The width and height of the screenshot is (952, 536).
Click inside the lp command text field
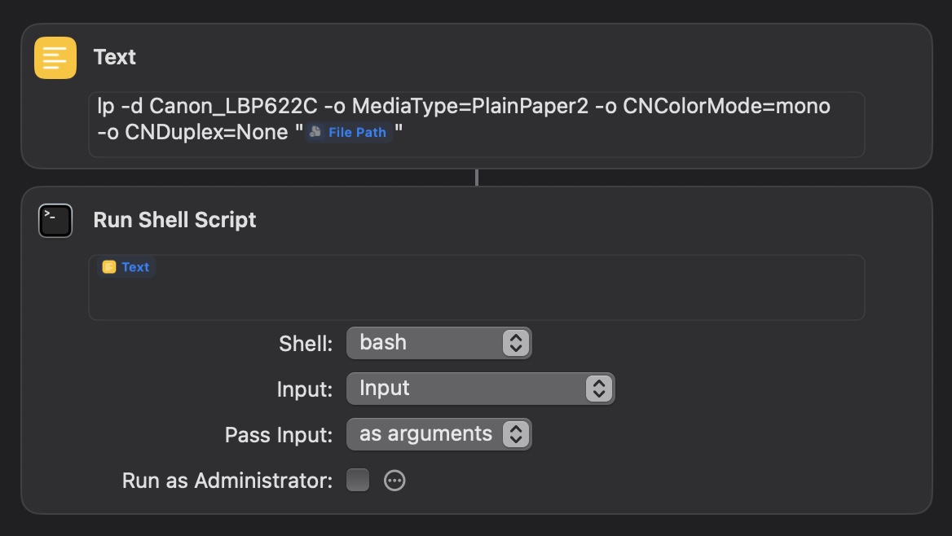click(x=477, y=125)
